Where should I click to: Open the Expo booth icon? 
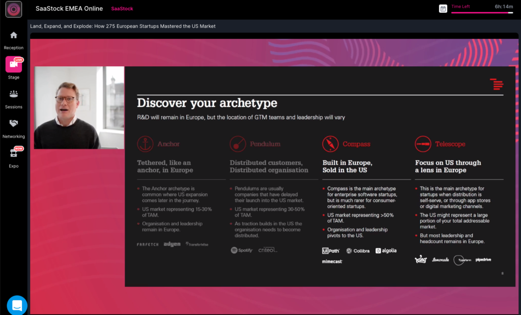[x=14, y=153]
